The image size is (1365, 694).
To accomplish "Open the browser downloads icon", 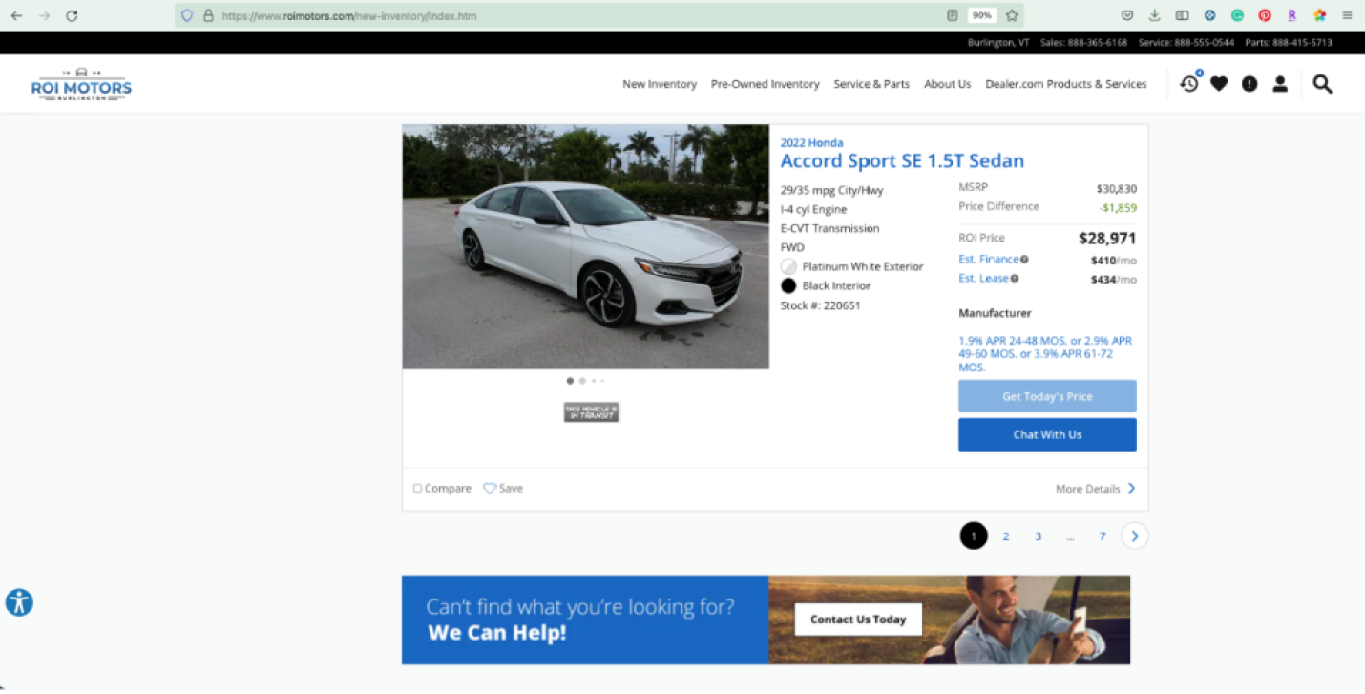I will [1154, 15].
